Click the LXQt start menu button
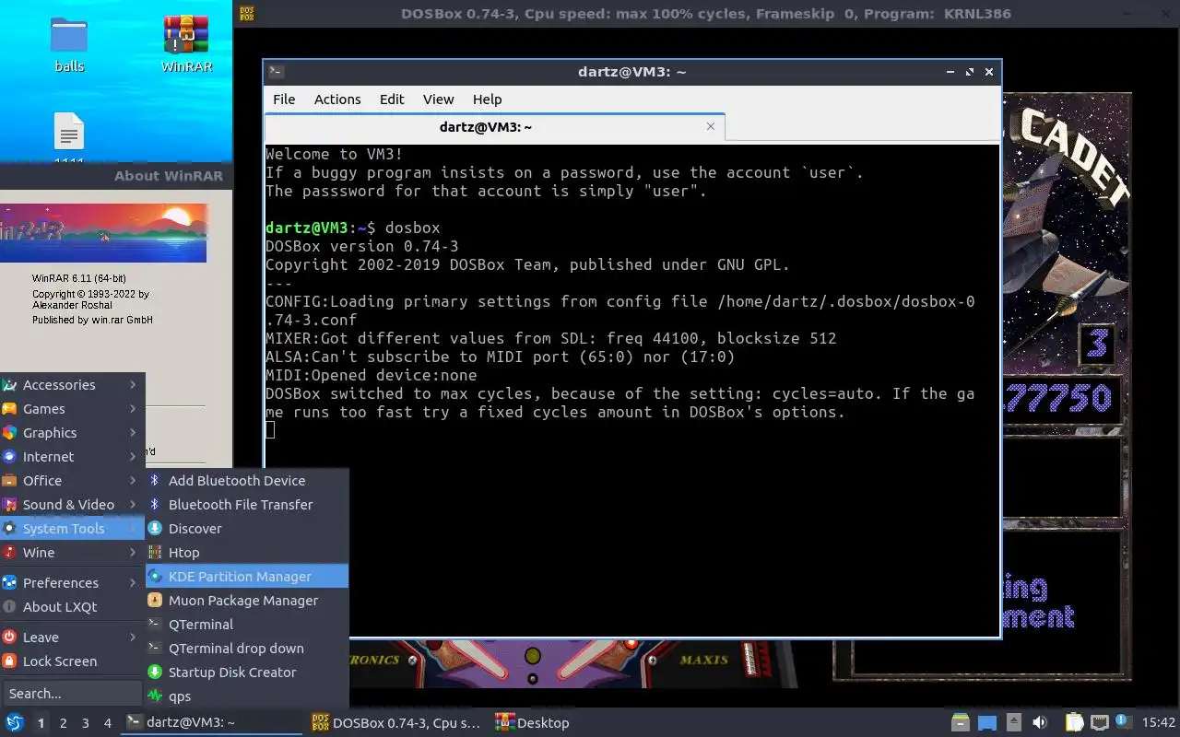 [x=14, y=722]
